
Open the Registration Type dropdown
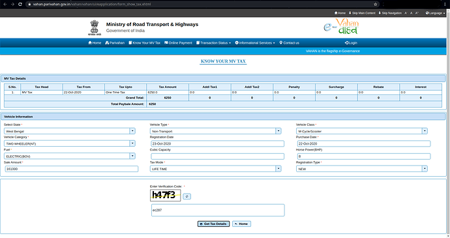[x=361, y=169]
